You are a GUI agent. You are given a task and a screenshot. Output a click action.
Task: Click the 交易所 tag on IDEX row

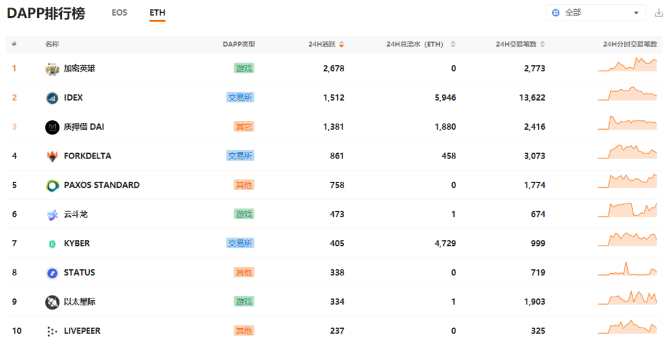pyautogui.click(x=240, y=98)
